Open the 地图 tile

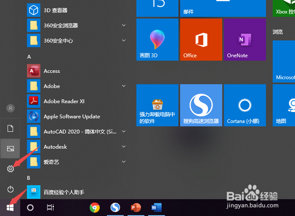pos(284,105)
